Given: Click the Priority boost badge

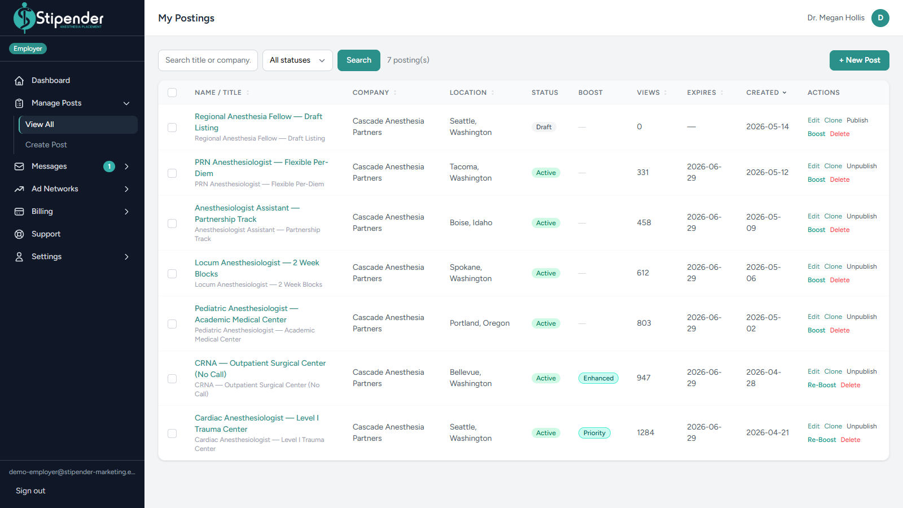Looking at the screenshot, I should [x=594, y=433].
